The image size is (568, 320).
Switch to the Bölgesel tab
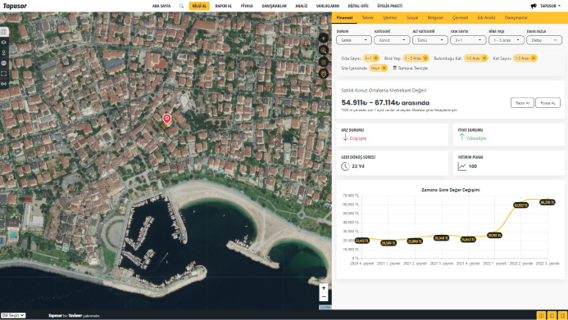point(435,18)
